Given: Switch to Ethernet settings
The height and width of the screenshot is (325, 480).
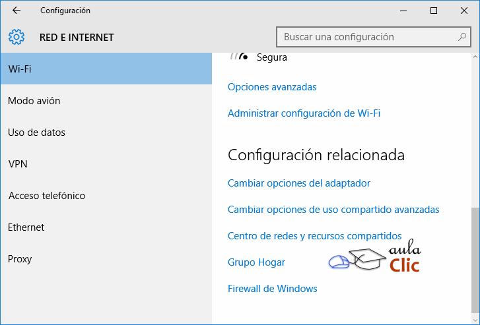Looking at the screenshot, I should 26,227.
